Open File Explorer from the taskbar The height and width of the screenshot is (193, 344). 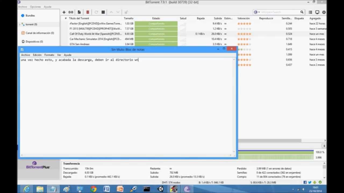tap(40, 189)
